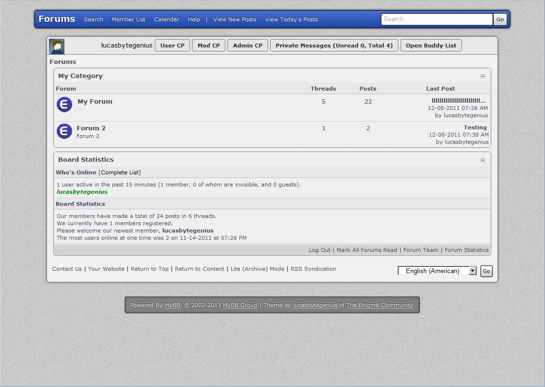
Task: Select View New Posts in header
Action: coord(234,19)
